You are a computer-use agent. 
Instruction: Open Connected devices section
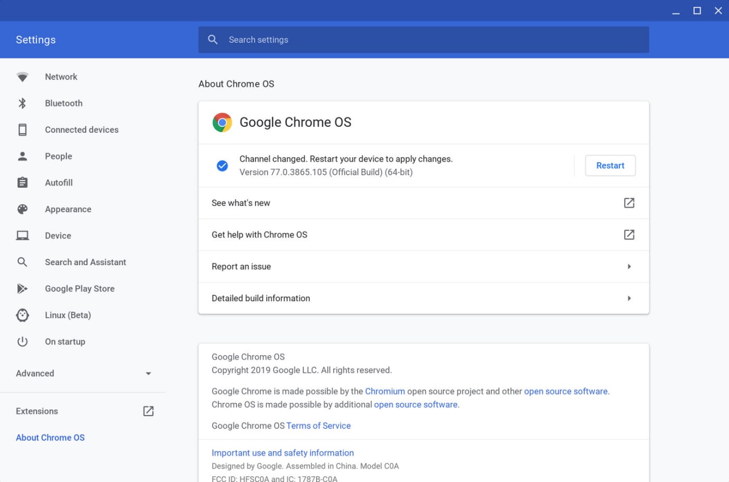pos(83,130)
